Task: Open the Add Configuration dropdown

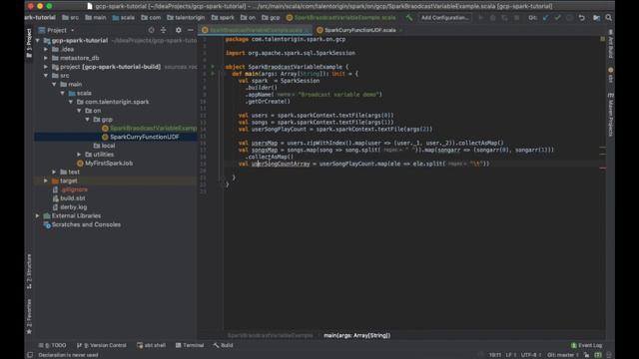Action: pos(444,18)
